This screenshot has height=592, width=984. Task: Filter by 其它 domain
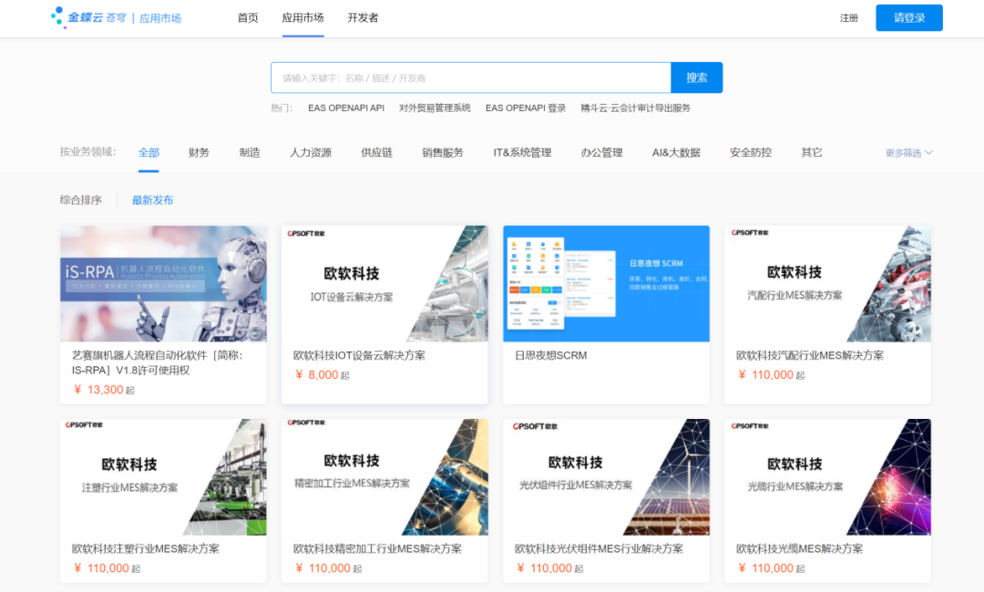pyautogui.click(x=812, y=152)
